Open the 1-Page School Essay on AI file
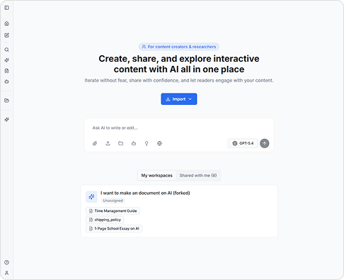This screenshot has height=280, width=344. click(x=114, y=228)
